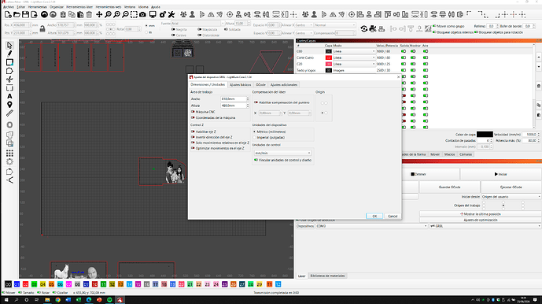Open the Archivo menu
Screen dimensions: 542x304
9,7
